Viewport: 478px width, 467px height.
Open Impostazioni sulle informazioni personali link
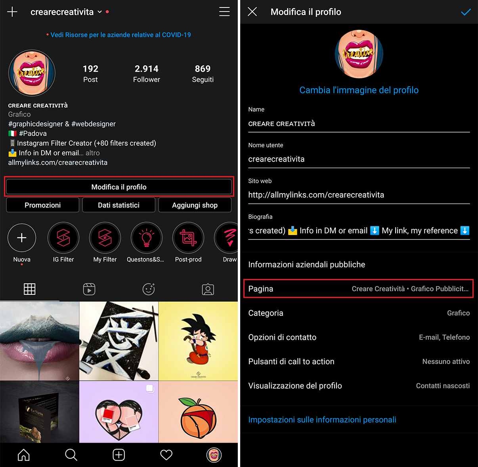click(322, 420)
